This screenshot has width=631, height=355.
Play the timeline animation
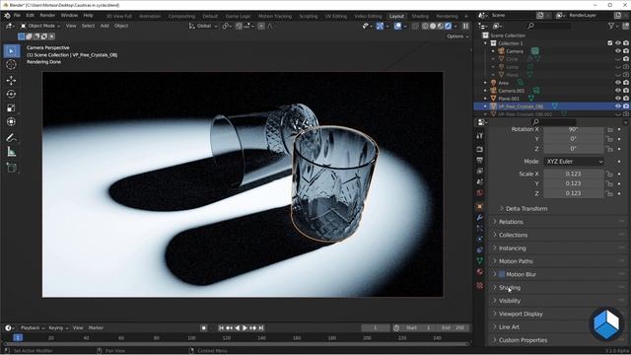245,328
